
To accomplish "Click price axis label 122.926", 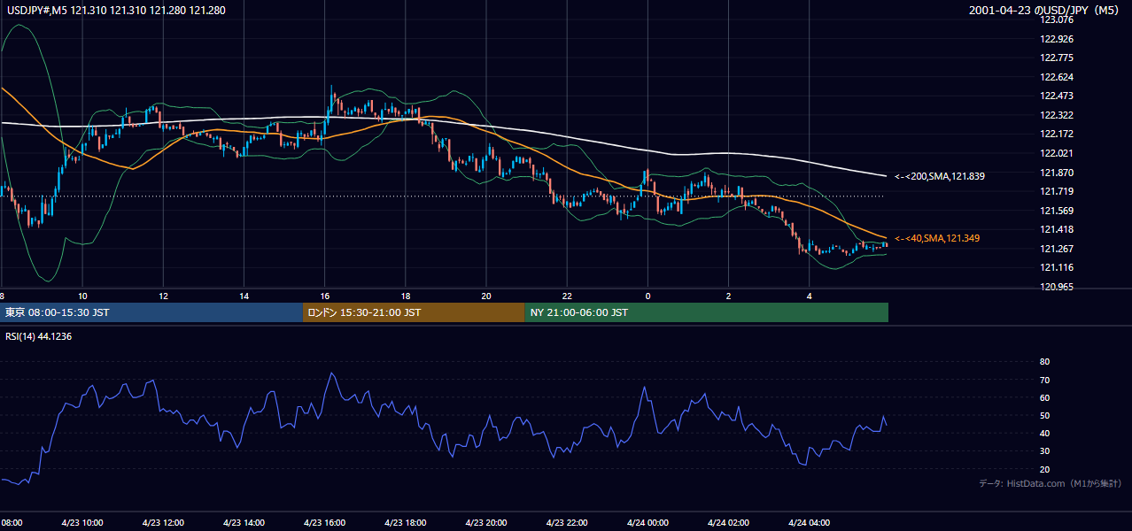I will pos(1058,39).
